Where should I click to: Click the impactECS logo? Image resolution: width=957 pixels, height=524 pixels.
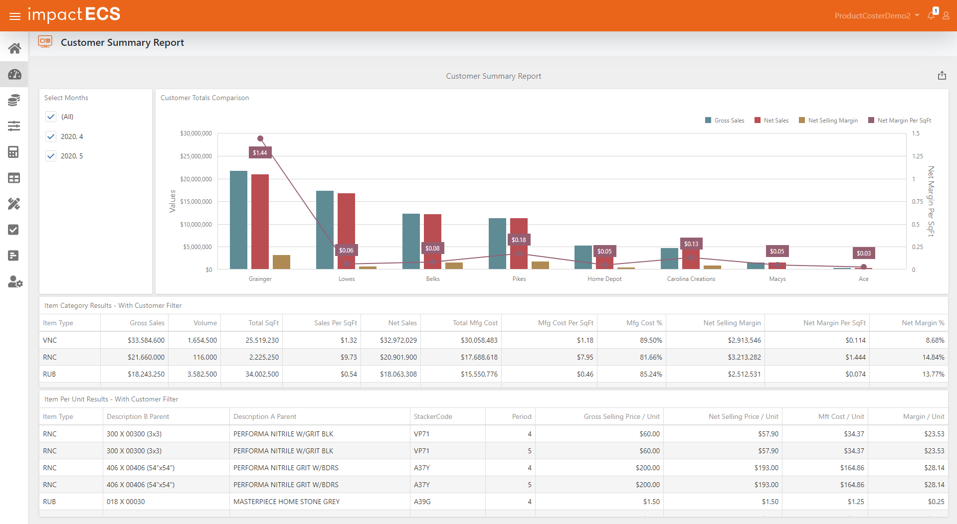[74, 14]
